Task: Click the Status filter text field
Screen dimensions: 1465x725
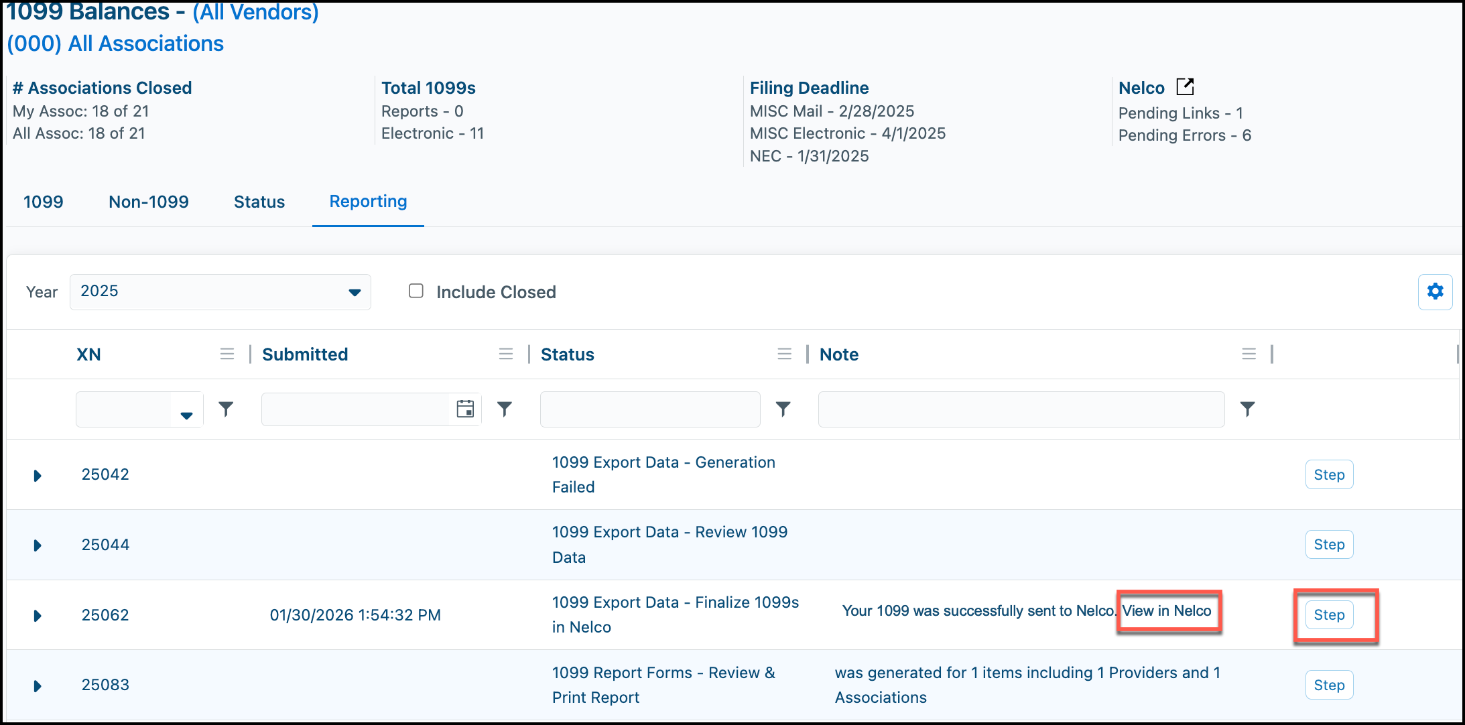Action: [x=650, y=409]
